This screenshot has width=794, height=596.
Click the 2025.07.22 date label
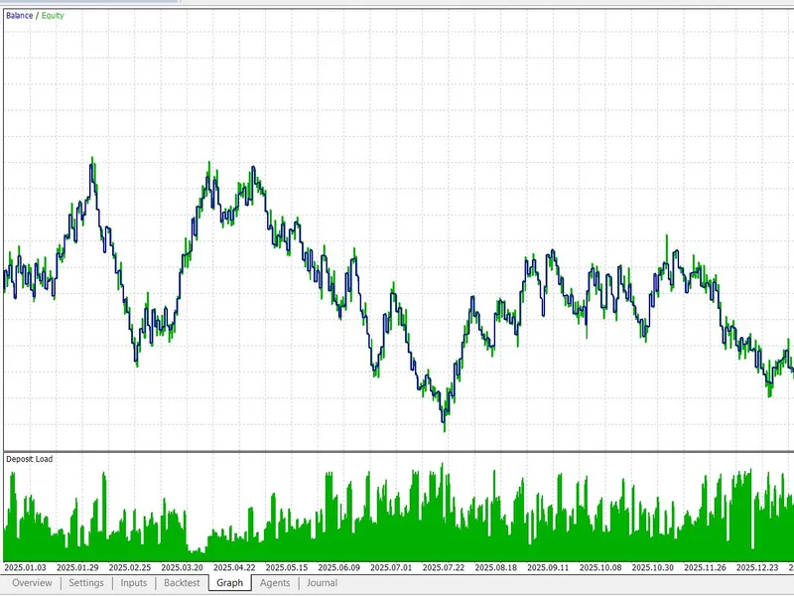tap(444, 567)
